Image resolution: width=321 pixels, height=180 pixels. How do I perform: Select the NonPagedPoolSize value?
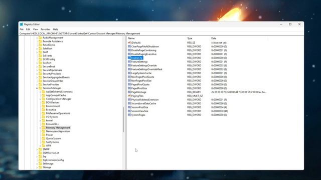pos(141,80)
